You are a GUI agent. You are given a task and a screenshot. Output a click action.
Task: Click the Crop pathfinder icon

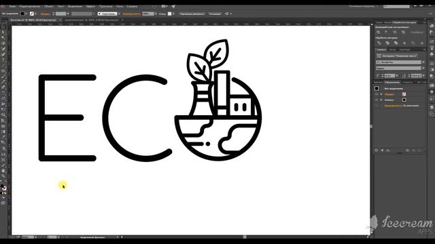[x=404, y=43]
